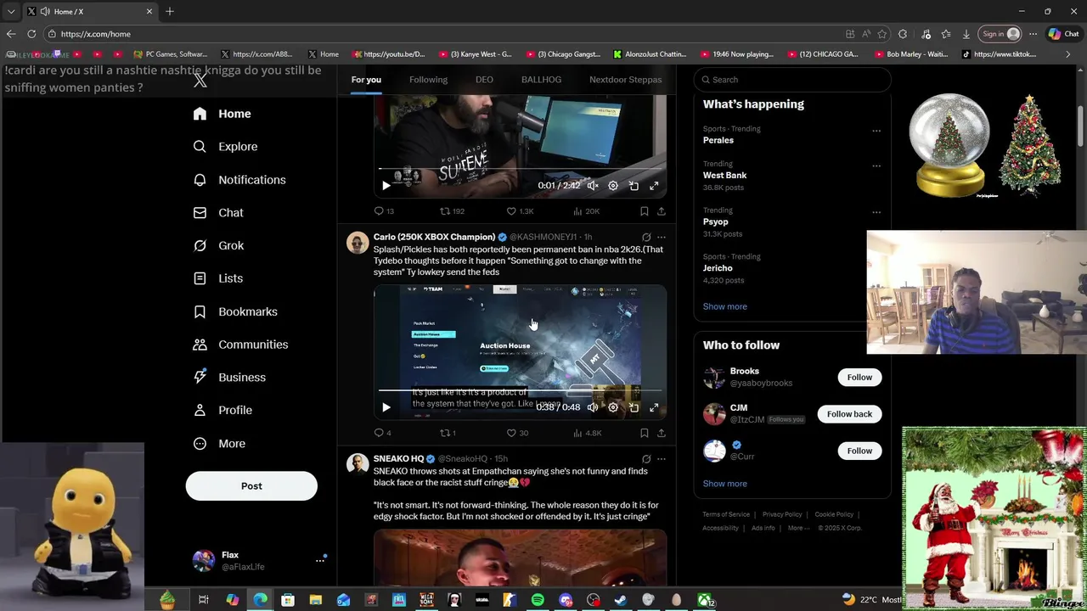Open More options for West Bank trend
This screenshot has width=1087, height=611.
[876, 165]
